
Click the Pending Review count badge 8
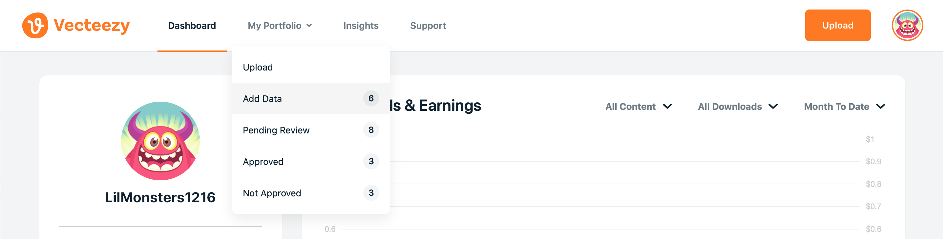point(371,129)
